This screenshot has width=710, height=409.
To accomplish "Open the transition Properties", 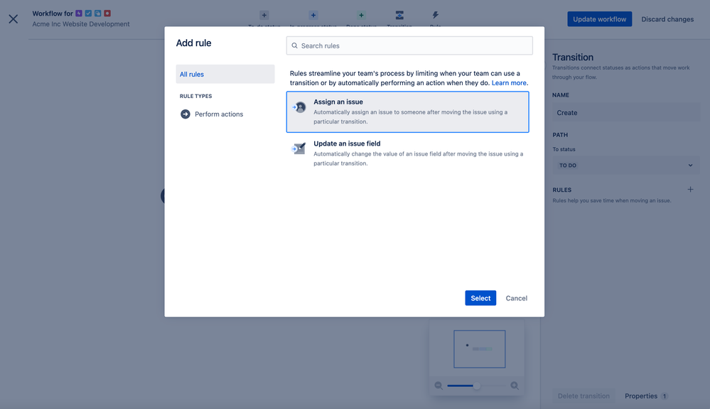I will [x=646, y=396].
